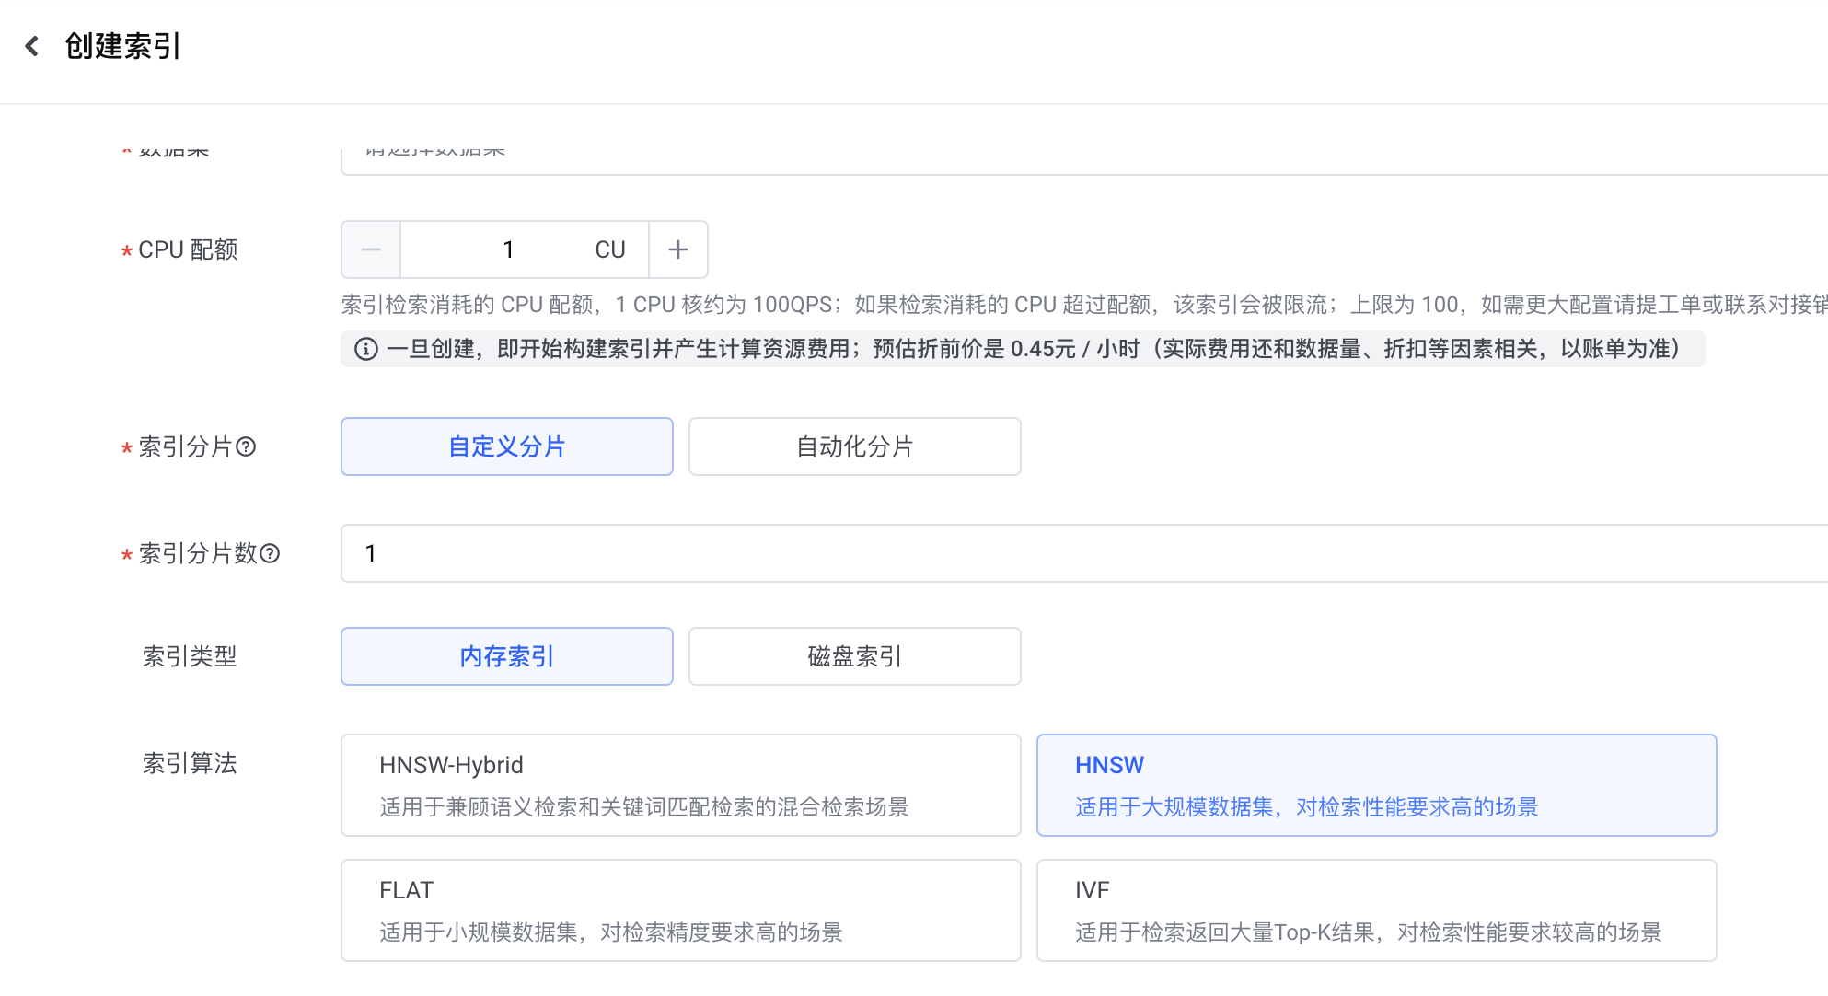This screenshot has width=1828, height=996.
Task: Go back using the arrow beside 创建索引
Action: click(32, 46)
